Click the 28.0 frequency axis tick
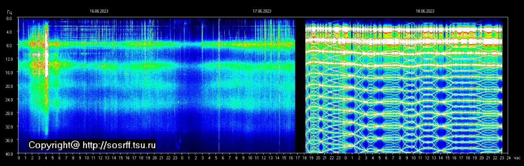This screenshot has width=524, height=166. tap(9, 113)
